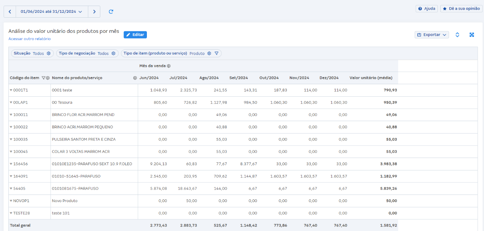Viewport: 484px width, 231px height.
Task: Click the Editar button
Action: 135,35
